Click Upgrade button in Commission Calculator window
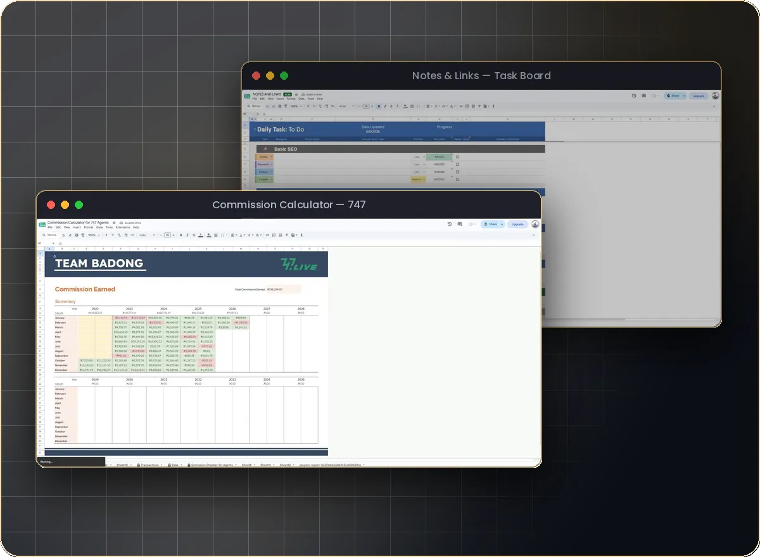This screenshot has width=760, height=557. [518, 224]
